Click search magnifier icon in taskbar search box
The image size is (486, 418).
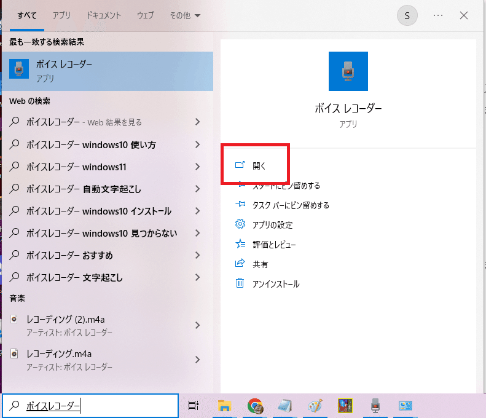[x=14, y=405]
